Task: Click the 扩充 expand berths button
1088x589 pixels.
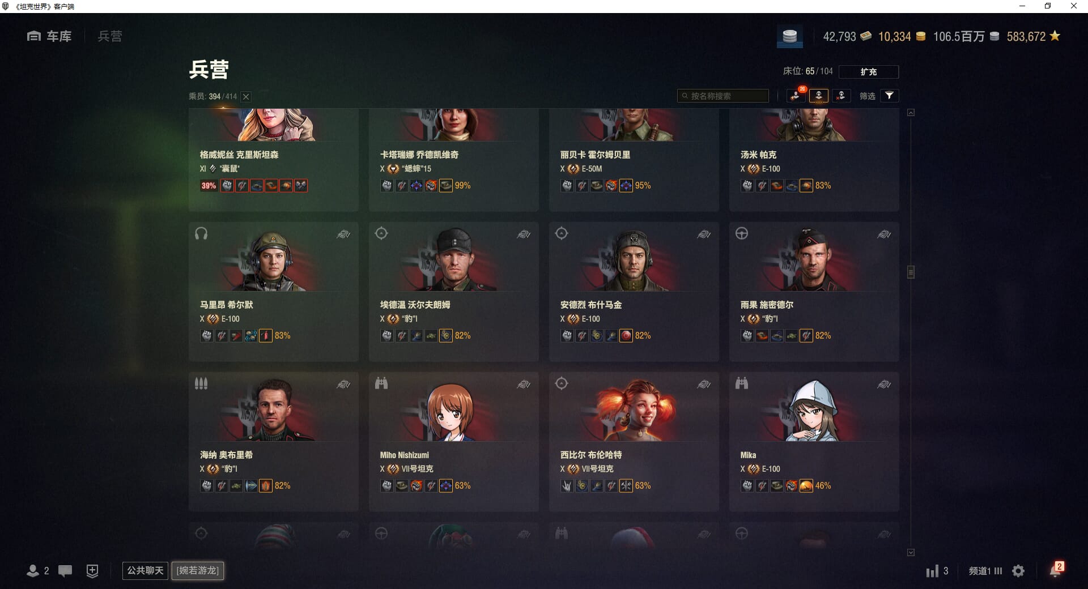Action: click(x=869, y=72)
